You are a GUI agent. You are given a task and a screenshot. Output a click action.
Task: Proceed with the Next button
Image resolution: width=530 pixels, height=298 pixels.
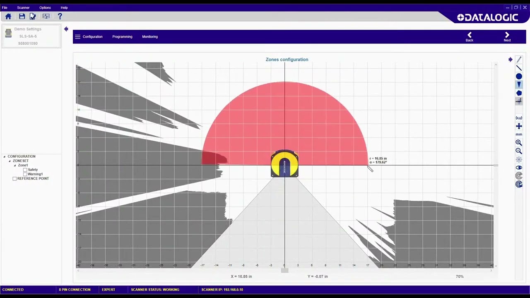click(x=507, y=37)
